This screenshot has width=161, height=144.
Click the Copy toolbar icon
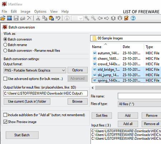click(45, 18)
